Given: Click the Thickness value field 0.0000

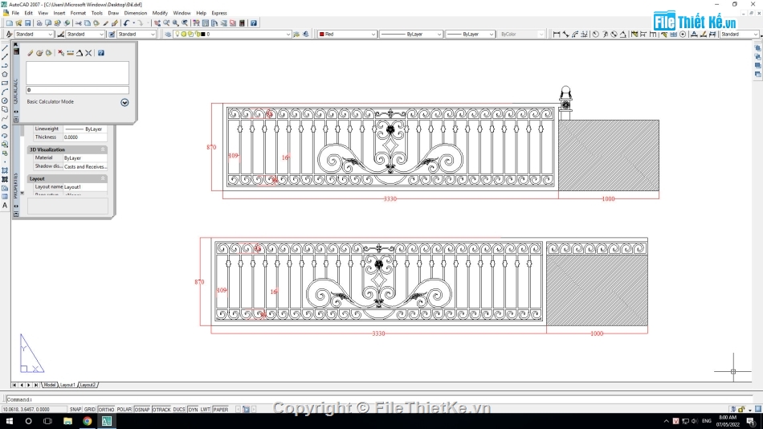Looking at the screenshot, I should click(x=84, y=137).
